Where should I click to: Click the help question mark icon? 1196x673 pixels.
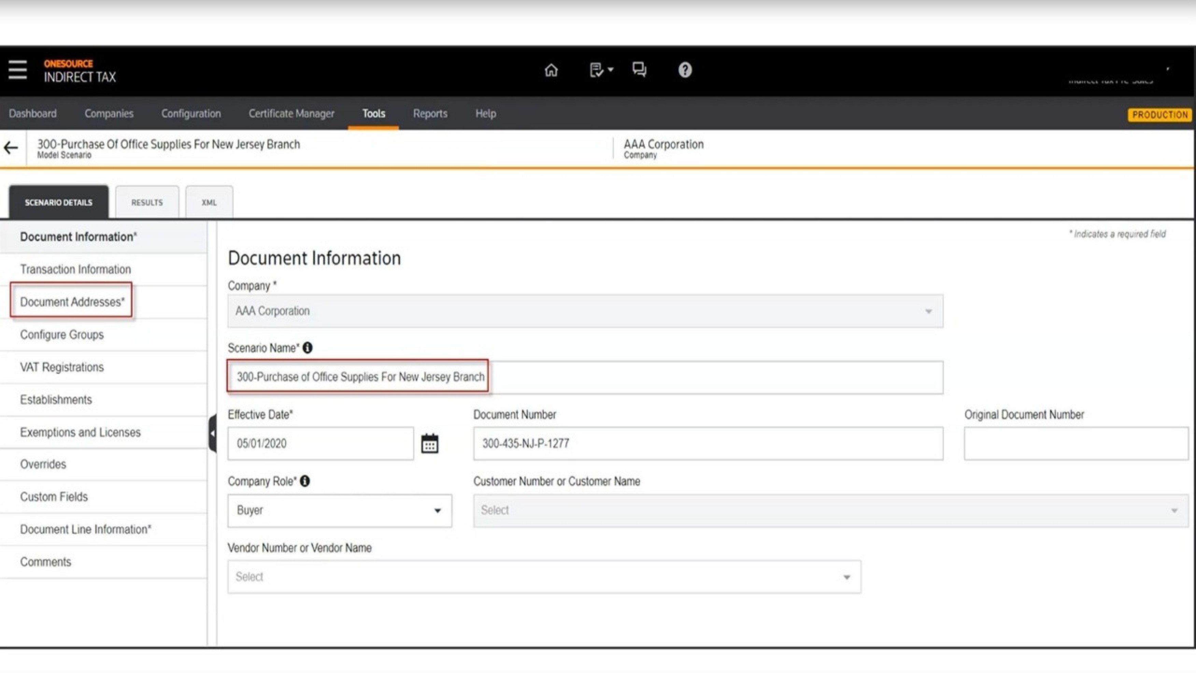685,70
